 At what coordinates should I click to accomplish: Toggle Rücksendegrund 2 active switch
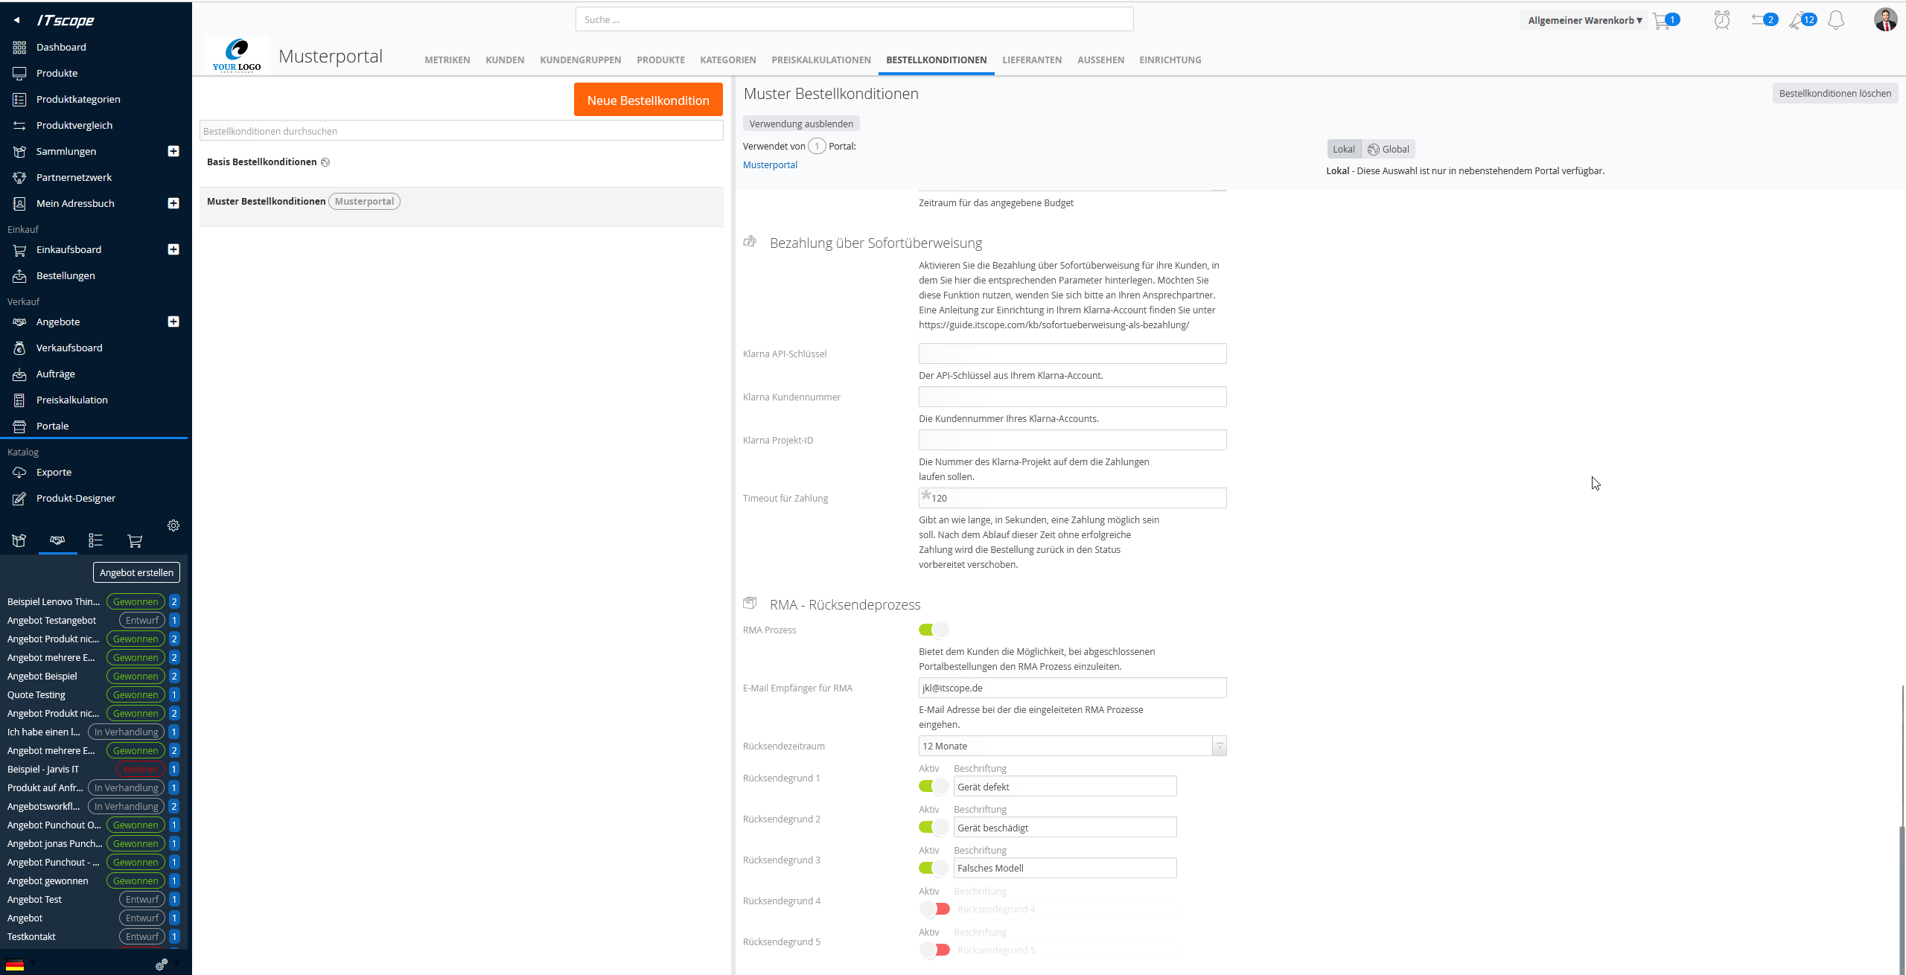[934, 827]
